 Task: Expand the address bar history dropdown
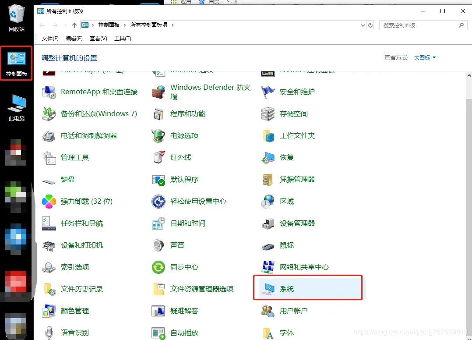pyautogui.click(x=362, y=25)
